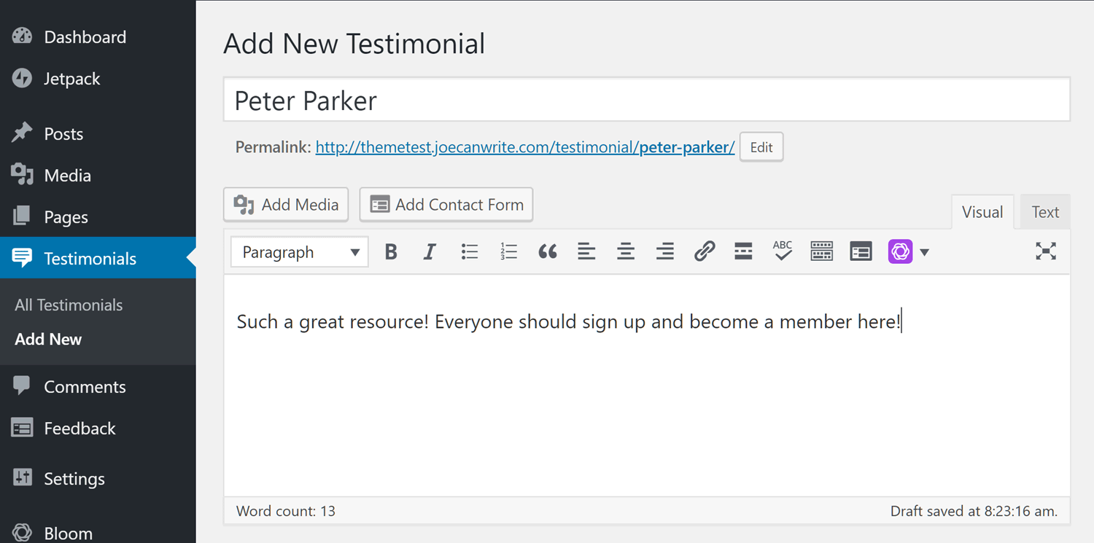Click the Add Media button

[286, 205]
